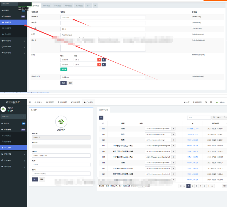Click the green 追加 button under languages

(x=64, y=69)
